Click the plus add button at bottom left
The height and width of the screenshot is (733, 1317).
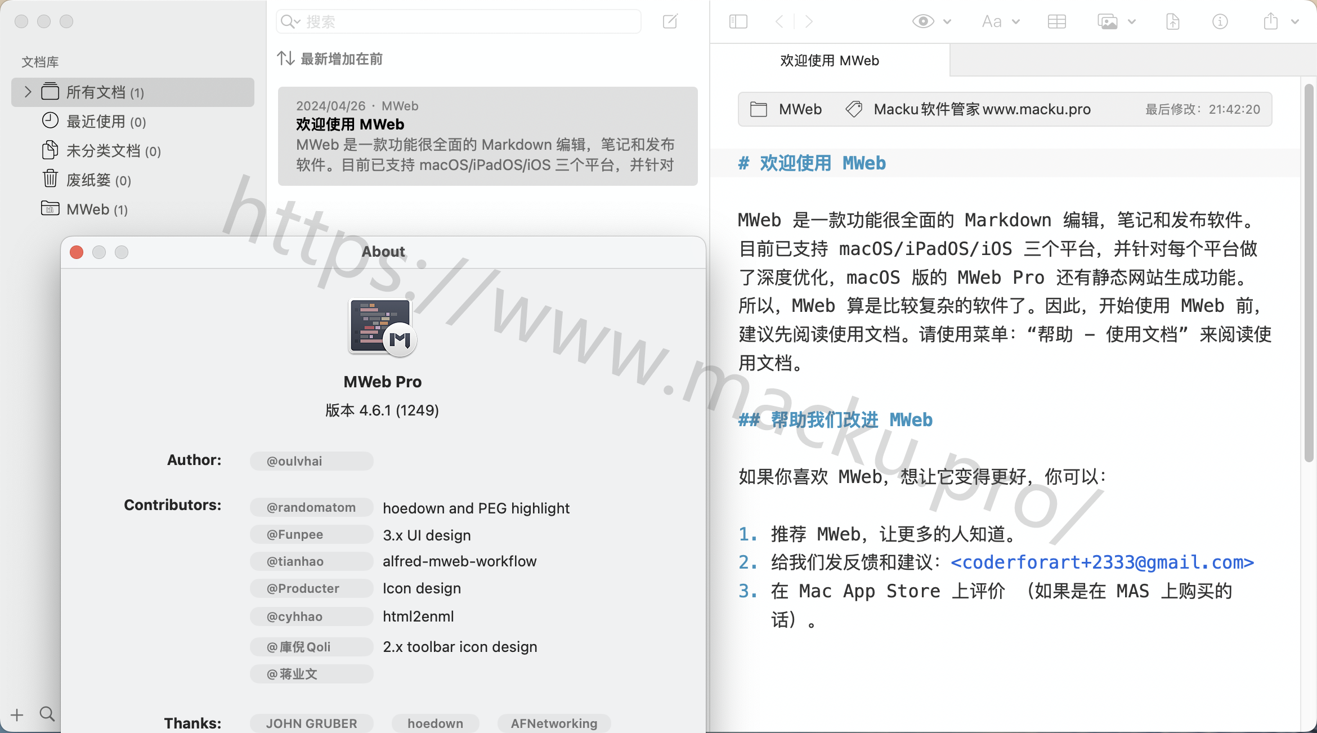pos(17,714)
